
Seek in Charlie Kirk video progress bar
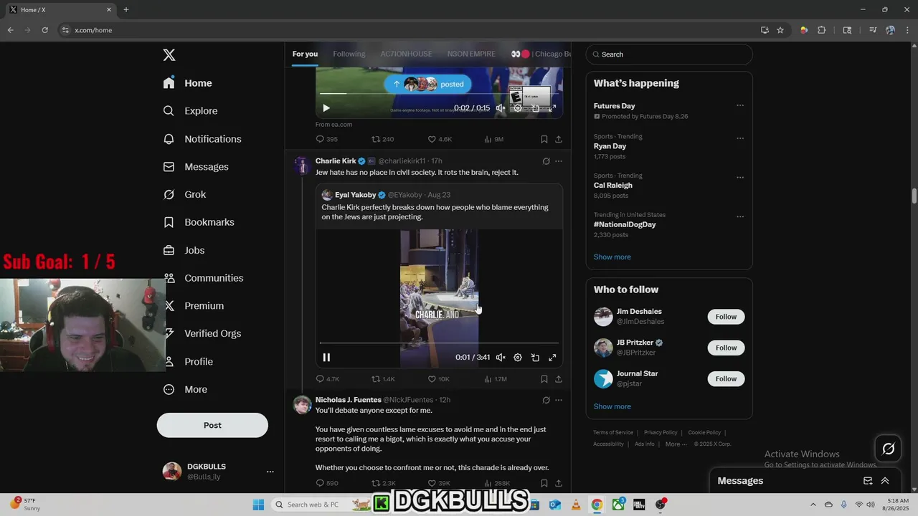[x=439, y=343]
